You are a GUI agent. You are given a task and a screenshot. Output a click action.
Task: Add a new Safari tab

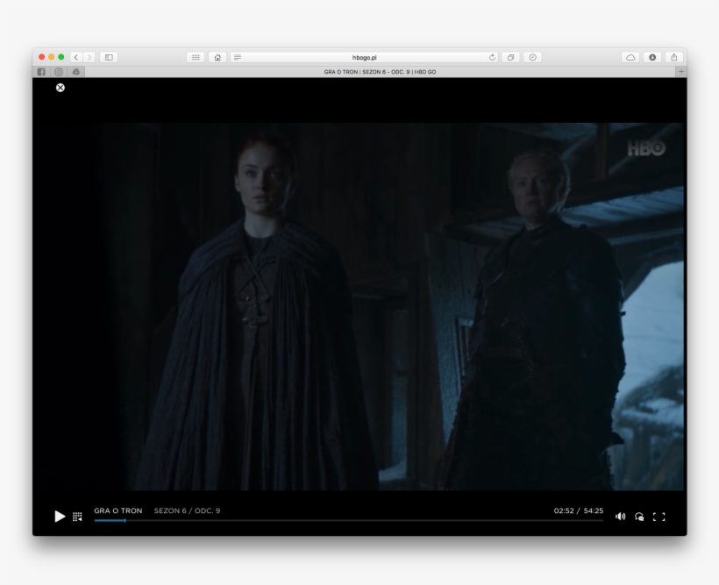click(x=681, y=72)
